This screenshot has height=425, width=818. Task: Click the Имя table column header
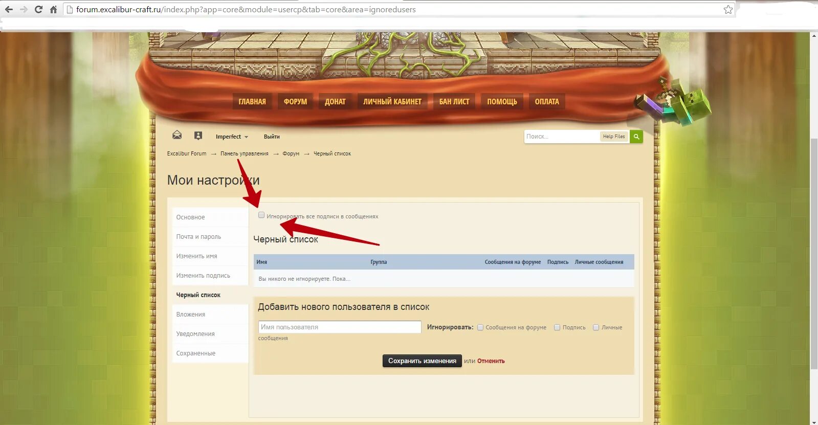click(x=262, y=262)
